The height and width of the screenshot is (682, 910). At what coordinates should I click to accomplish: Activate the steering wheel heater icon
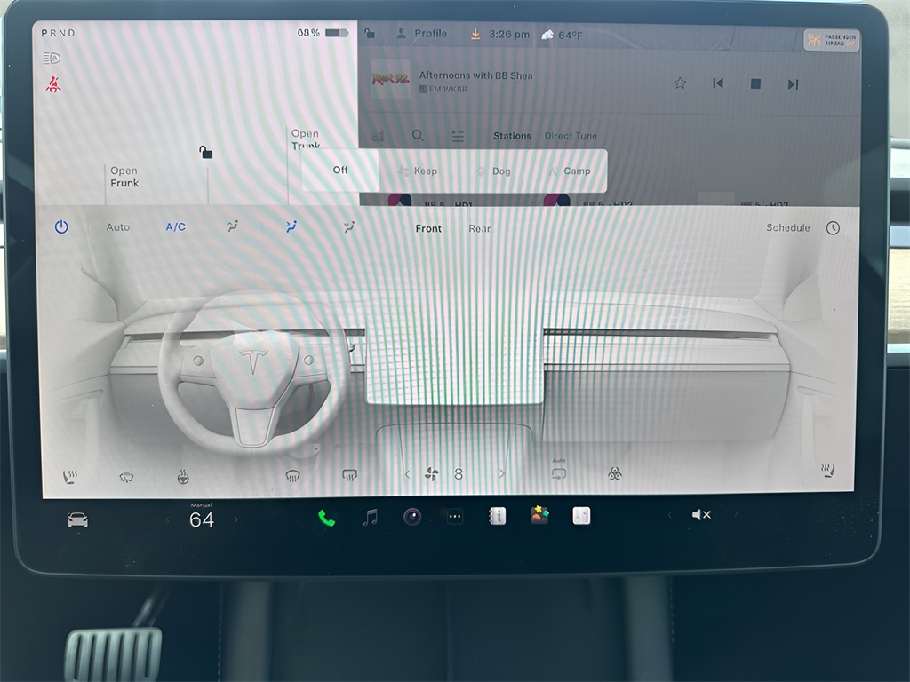[182, 477]
